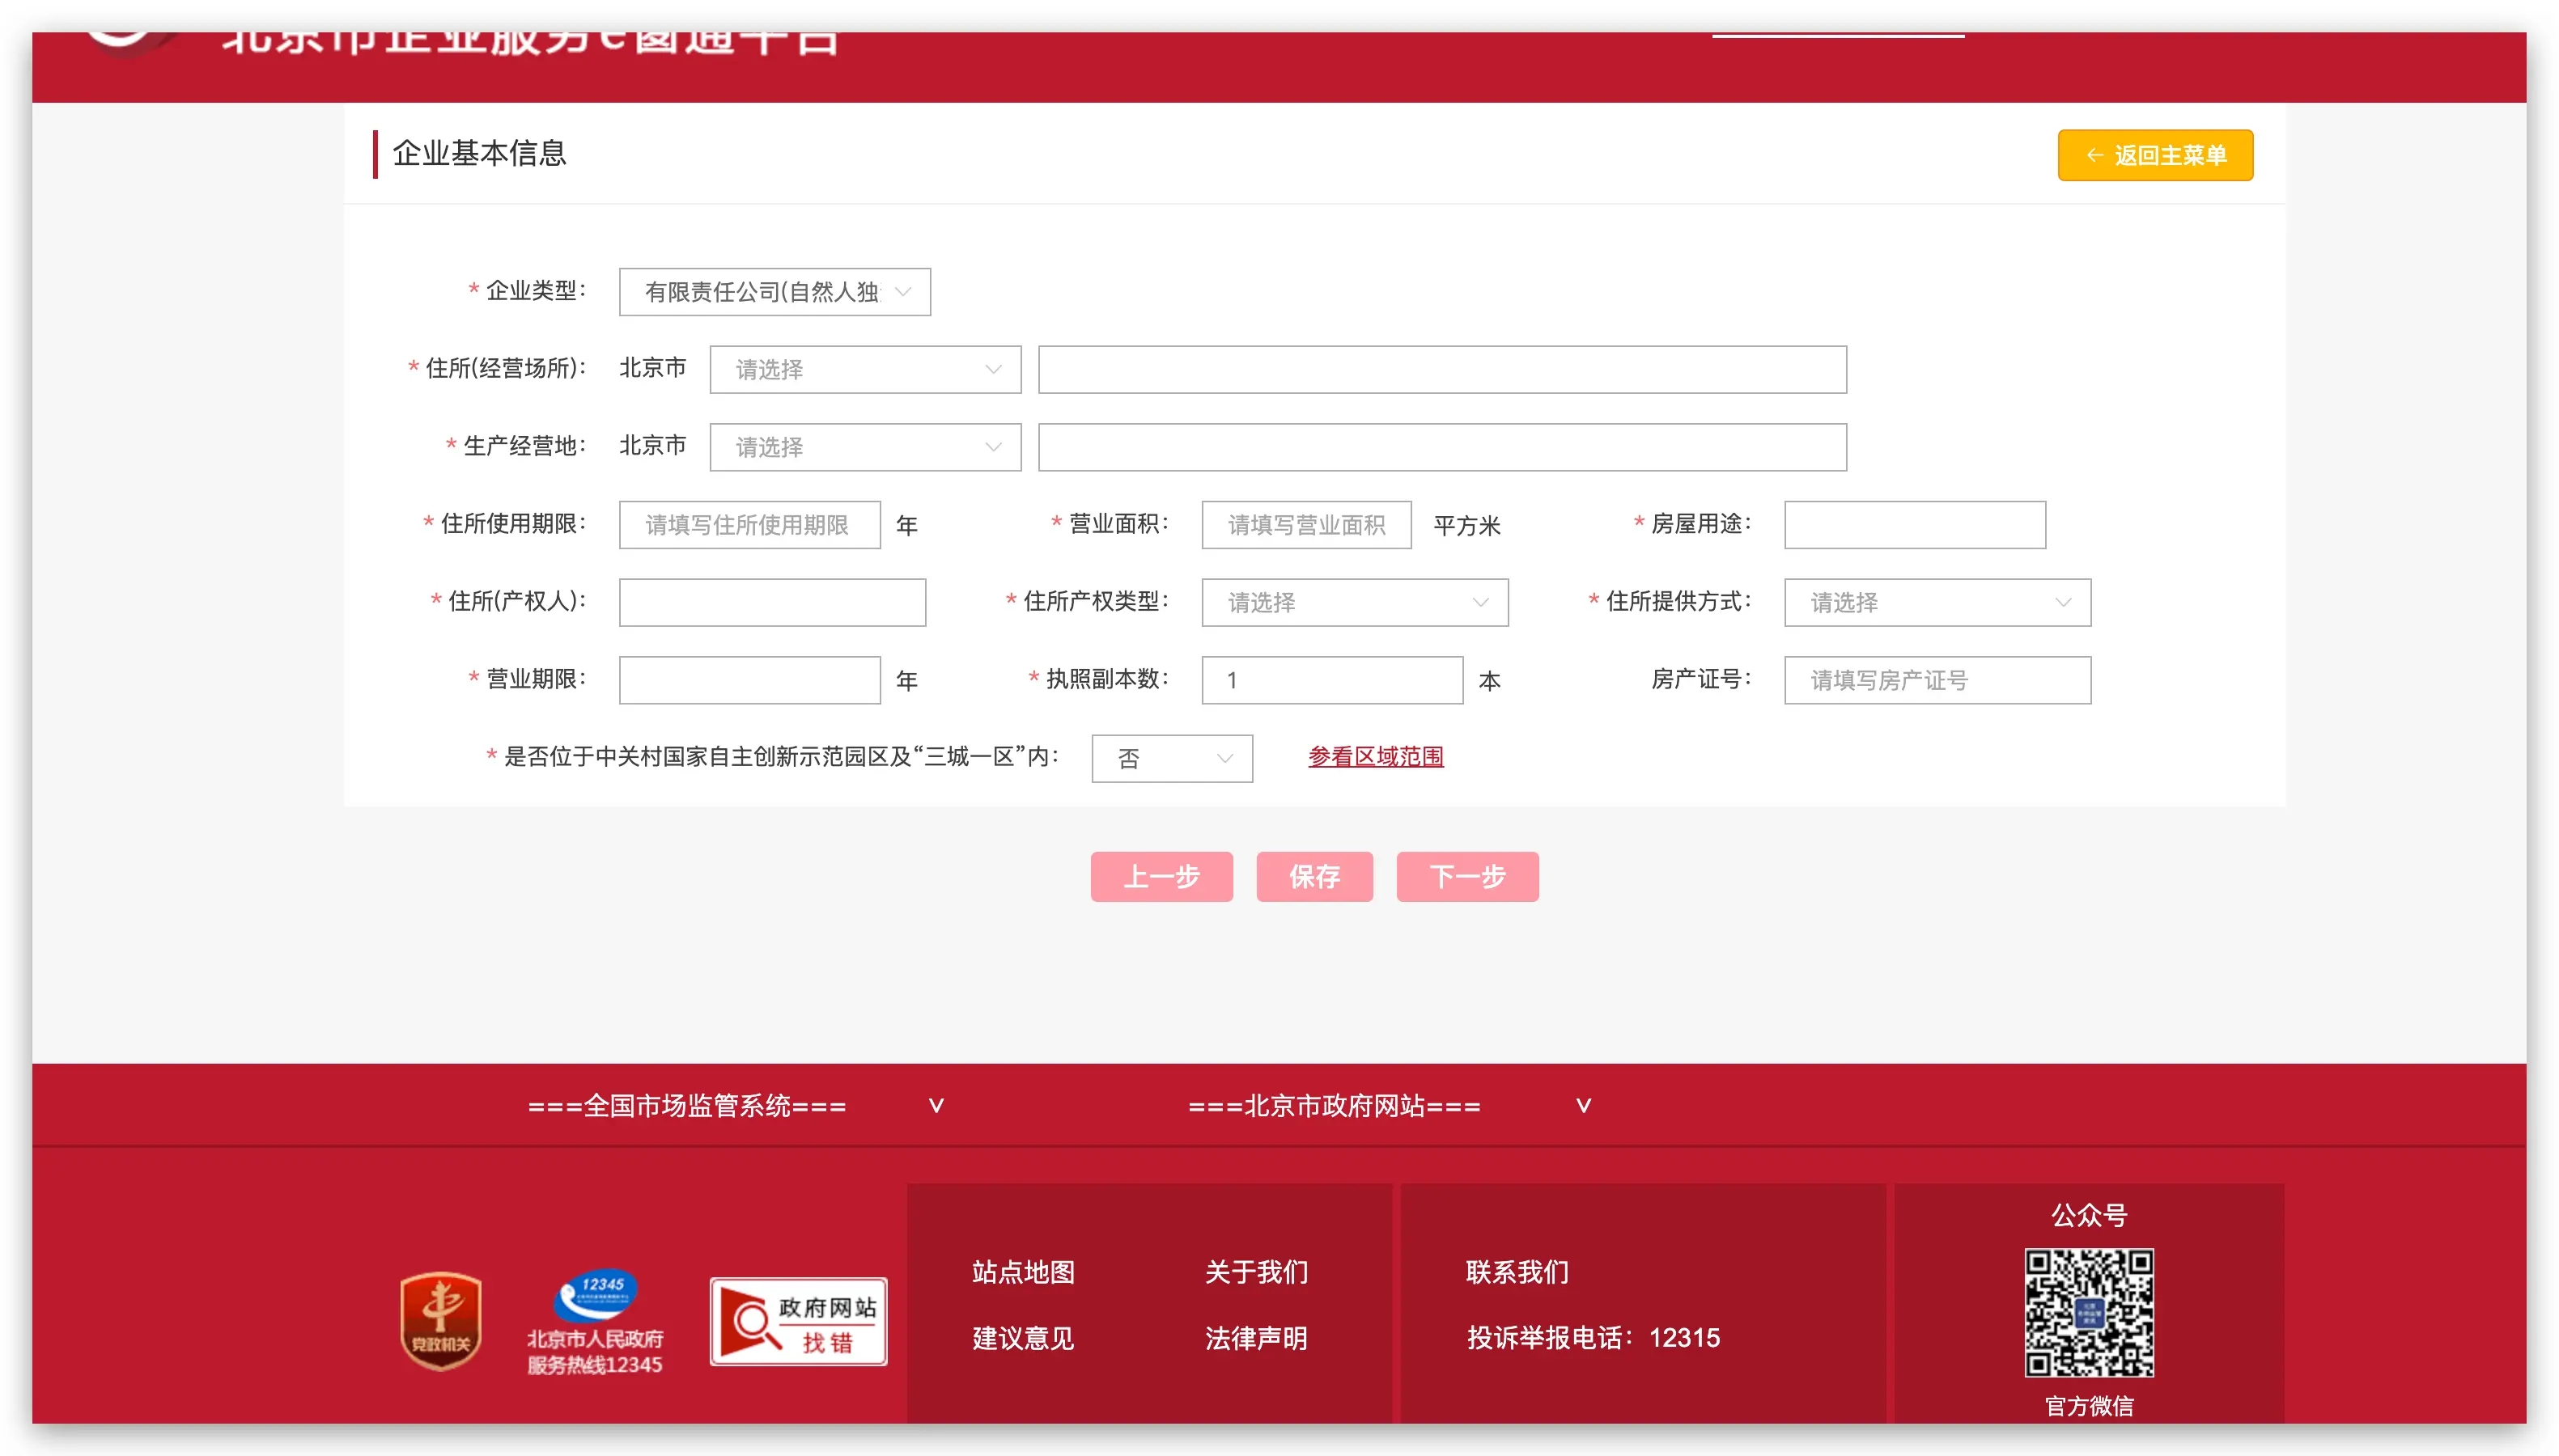Expand the 企业类型 dropdown
The width and height of the screenshot is (2559, 1456).
click(774, 292)
